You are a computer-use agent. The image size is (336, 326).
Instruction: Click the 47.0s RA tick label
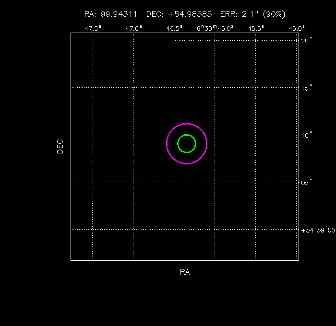click(x=134, y=28)
